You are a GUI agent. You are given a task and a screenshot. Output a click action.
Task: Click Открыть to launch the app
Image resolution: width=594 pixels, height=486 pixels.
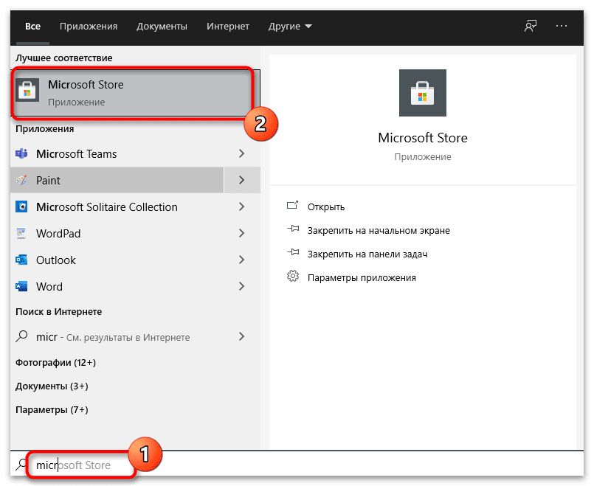(326, 207)
